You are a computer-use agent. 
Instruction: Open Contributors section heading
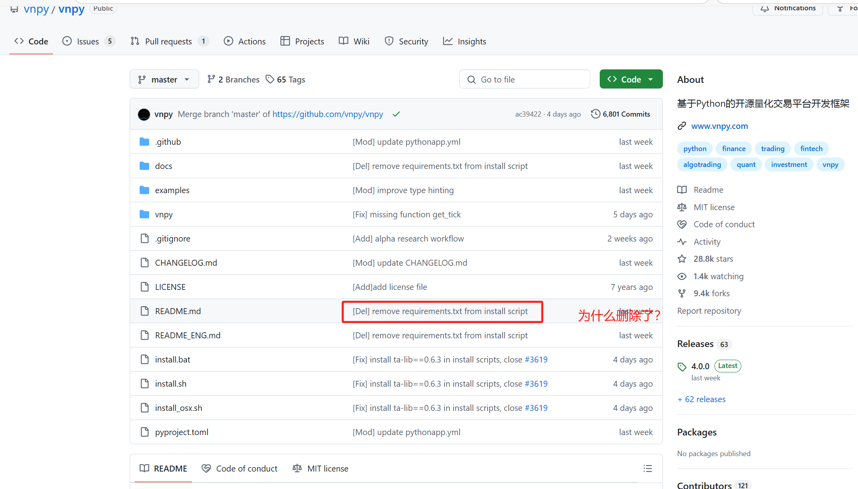coord(704,485)
